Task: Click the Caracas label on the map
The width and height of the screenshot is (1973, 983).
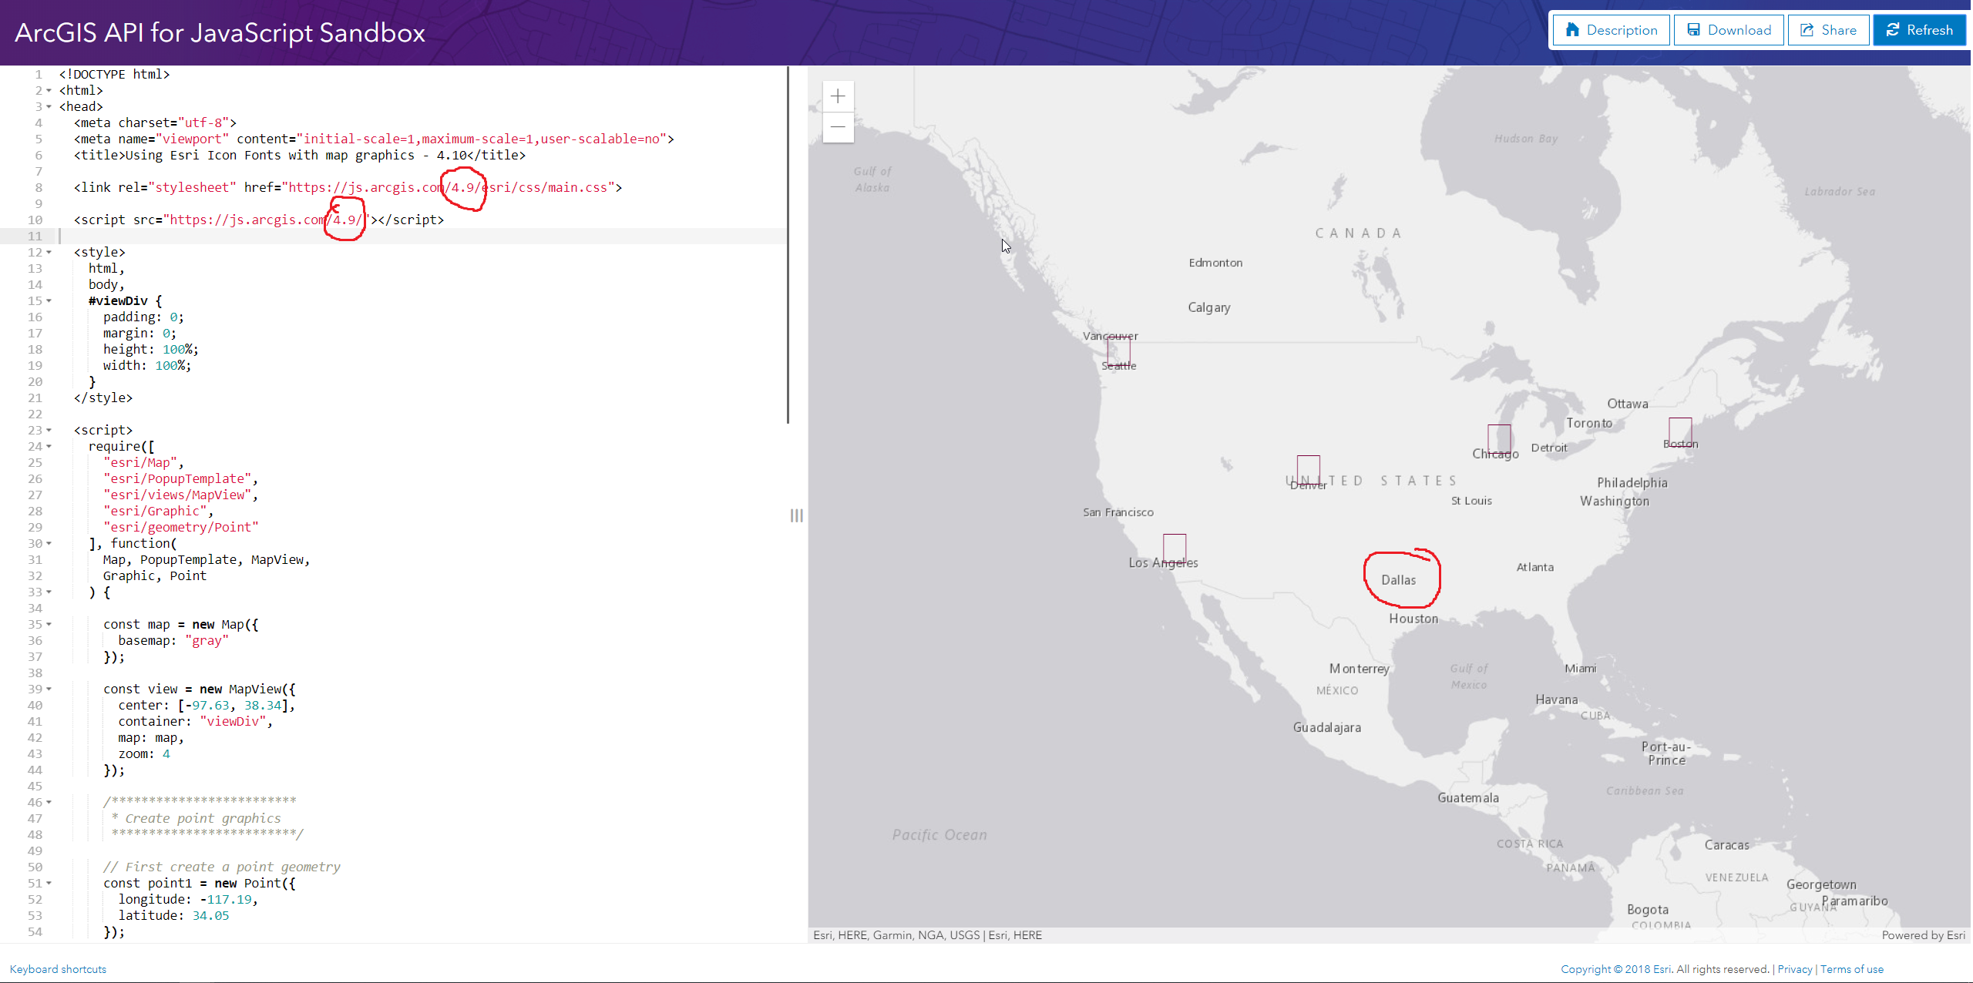Action: [1726, 845]
